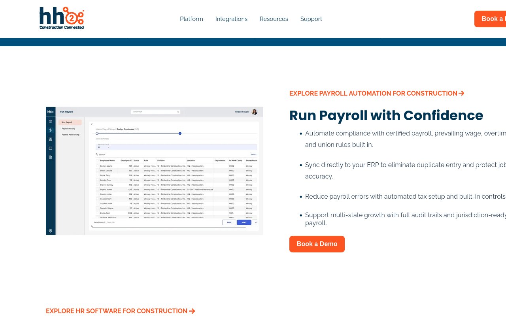Click the Site Search field in the screenshot

156,112
